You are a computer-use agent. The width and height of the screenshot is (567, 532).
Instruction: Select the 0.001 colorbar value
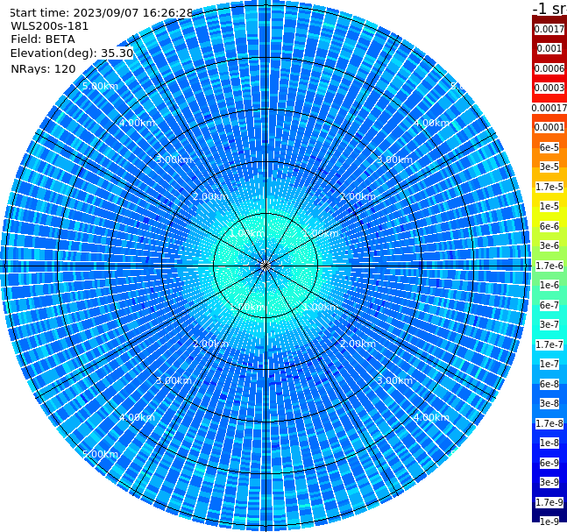[549, 48]
